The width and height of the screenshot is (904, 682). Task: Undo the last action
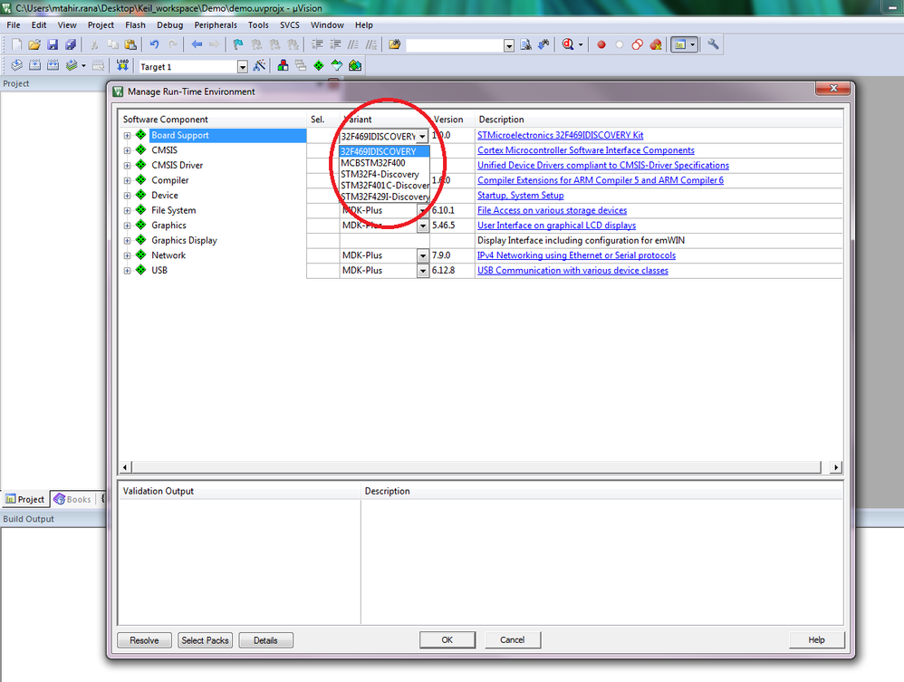154,44
